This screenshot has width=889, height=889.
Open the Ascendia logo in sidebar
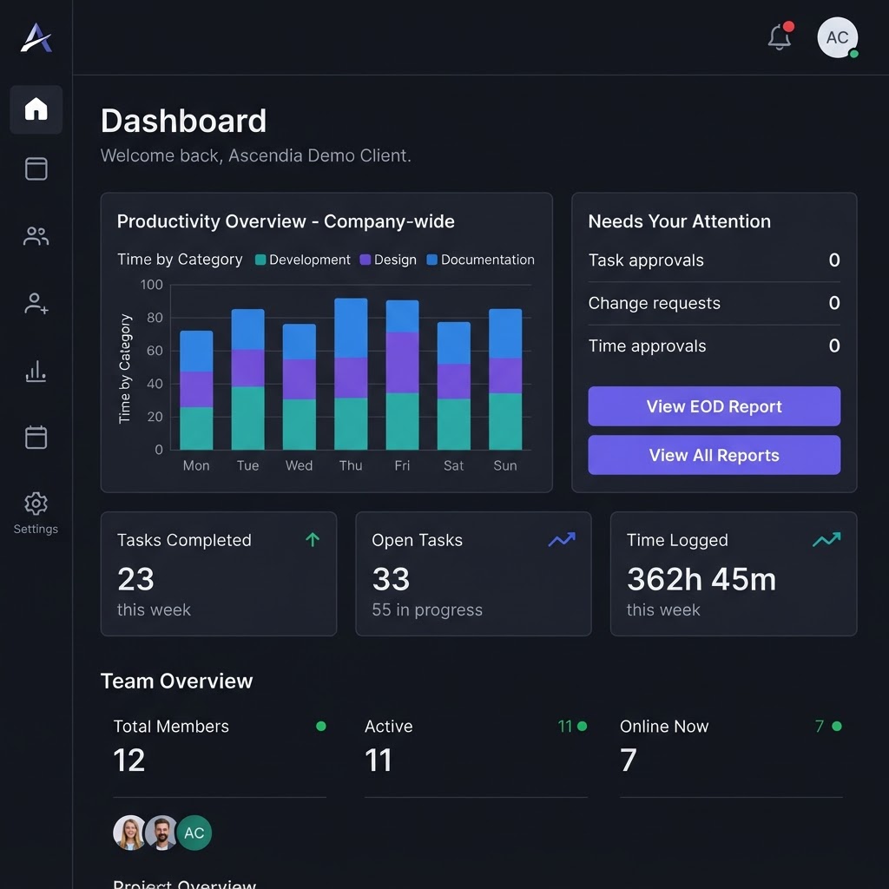click(x=36, y=38)
